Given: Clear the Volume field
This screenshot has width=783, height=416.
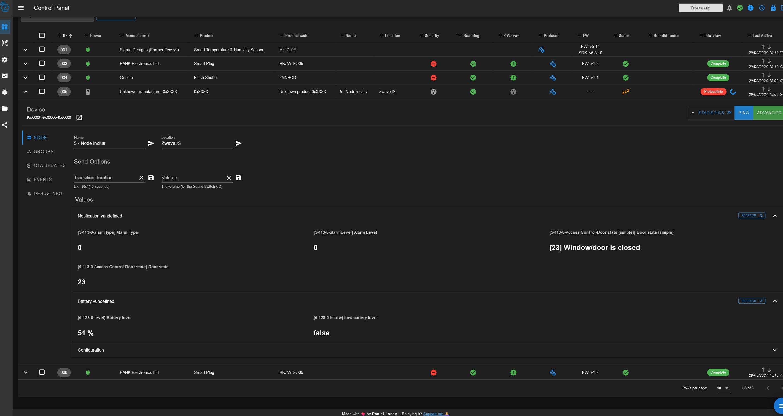Looking at the screenshot, I should point(228,178).
